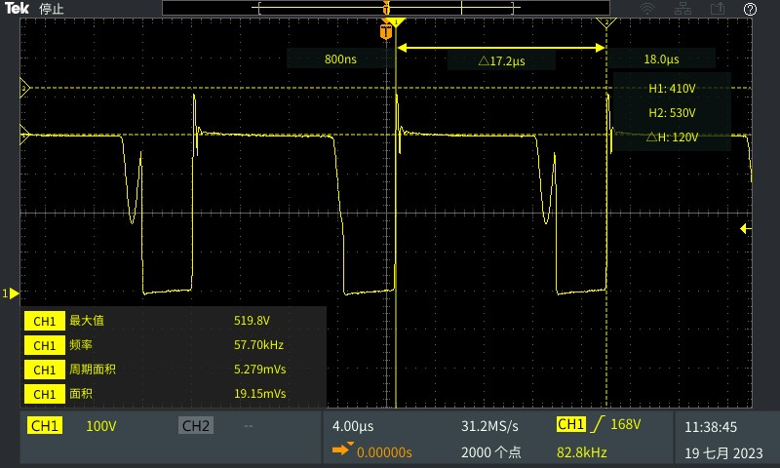Toggle the CH1 channel badge
Screen dimensions: 780x468
tap(44, 426)
